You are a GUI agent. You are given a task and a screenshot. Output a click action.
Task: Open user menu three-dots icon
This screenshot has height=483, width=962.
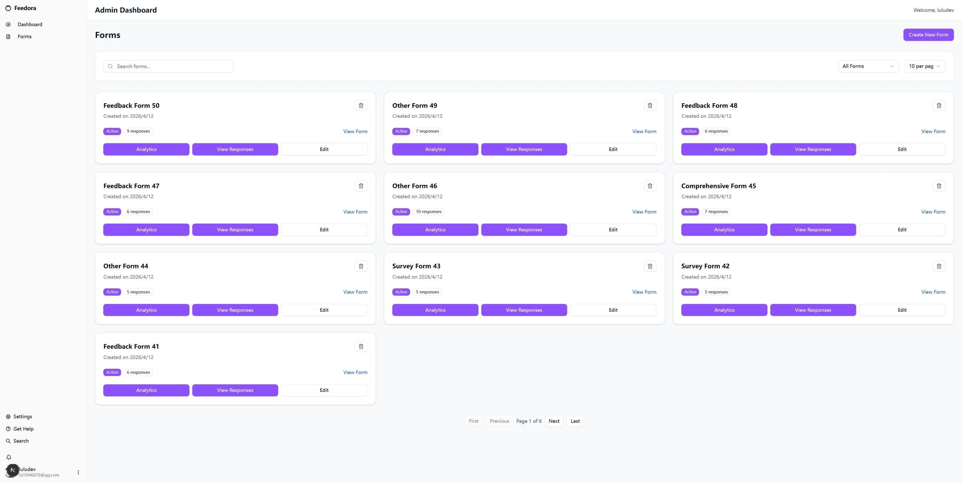click(x=78, y=472)
